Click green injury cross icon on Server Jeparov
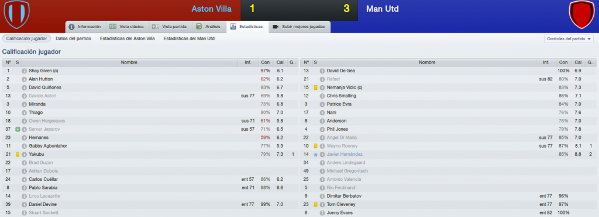Screen dimensions: 599x217 (18, 129)
